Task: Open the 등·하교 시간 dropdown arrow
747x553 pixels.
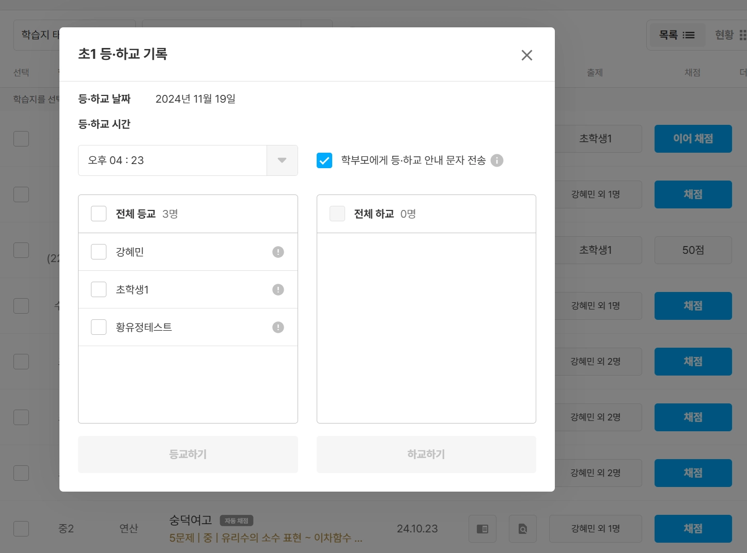Action: [x=282, y=160]
